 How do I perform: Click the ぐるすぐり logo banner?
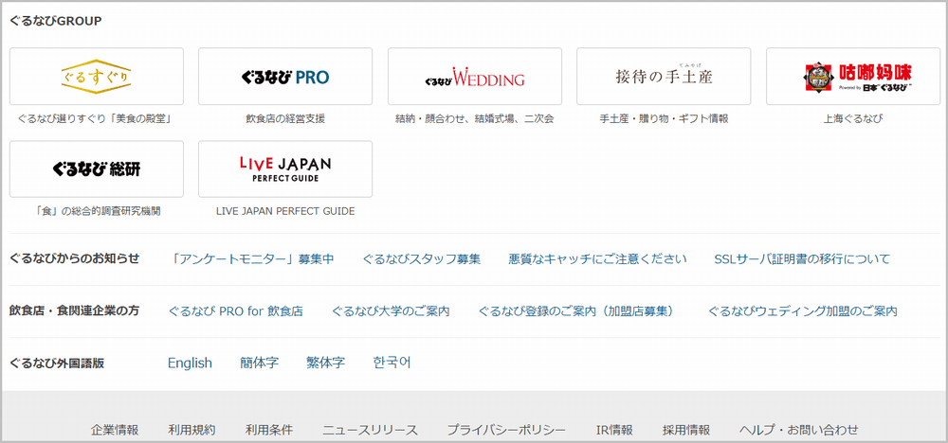point(96,76)
